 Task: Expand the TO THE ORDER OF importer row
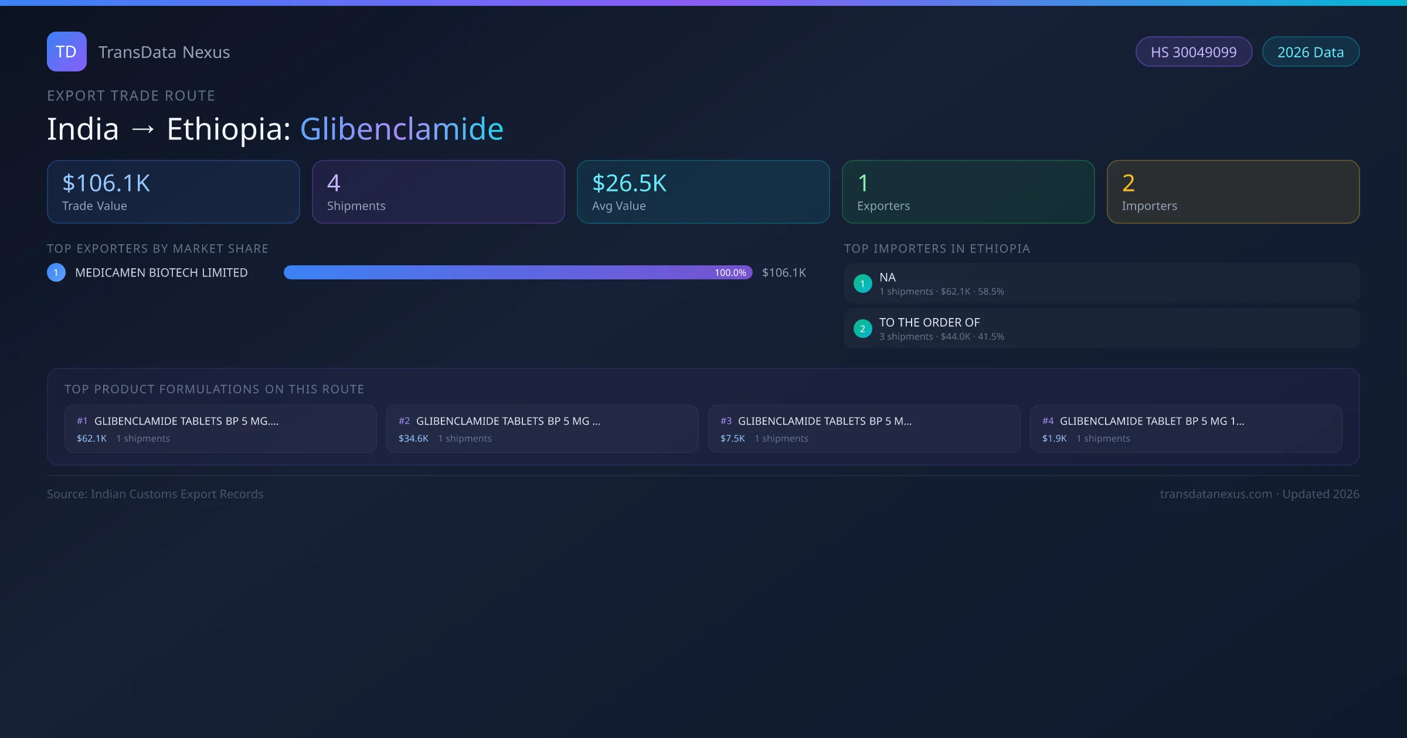click(1101, 328)
